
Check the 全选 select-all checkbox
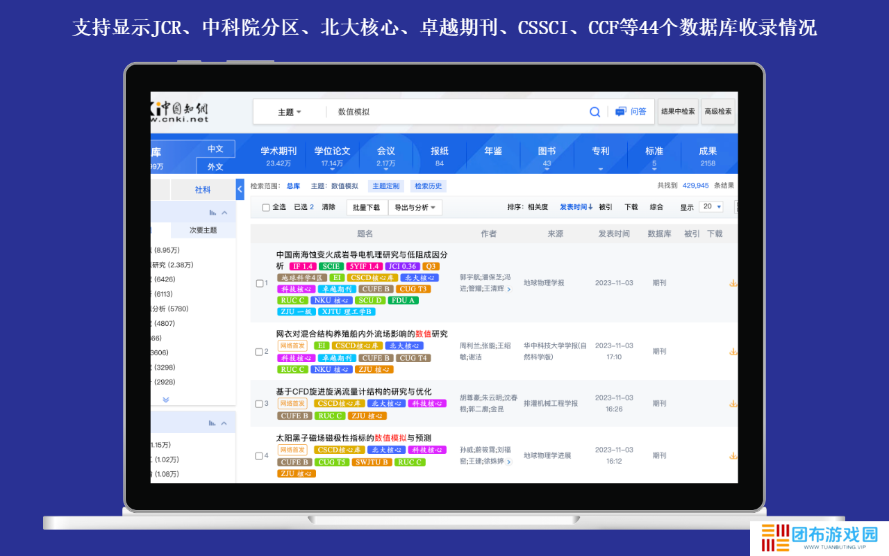[x=265, y=207]
